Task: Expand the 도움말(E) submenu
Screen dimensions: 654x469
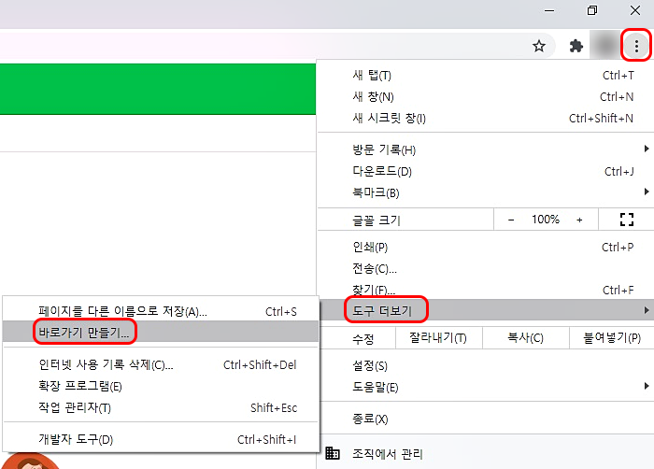Action: 485,387
